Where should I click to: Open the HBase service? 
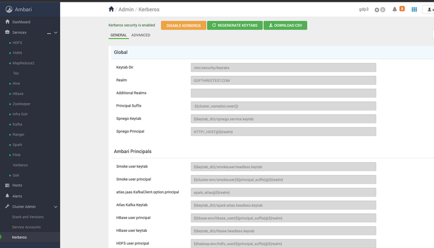coord(18,94)
